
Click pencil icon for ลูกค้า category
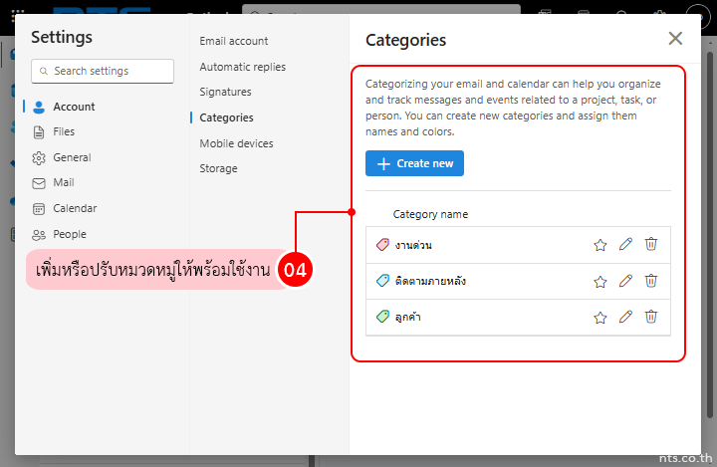(x=625, y=317)
